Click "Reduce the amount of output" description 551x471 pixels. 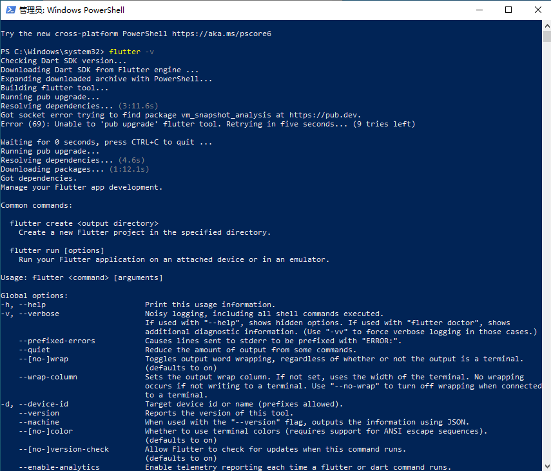pos(251,350)
